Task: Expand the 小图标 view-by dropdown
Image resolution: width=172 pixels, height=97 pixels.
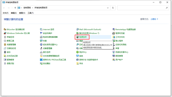Action: point(154,19)
